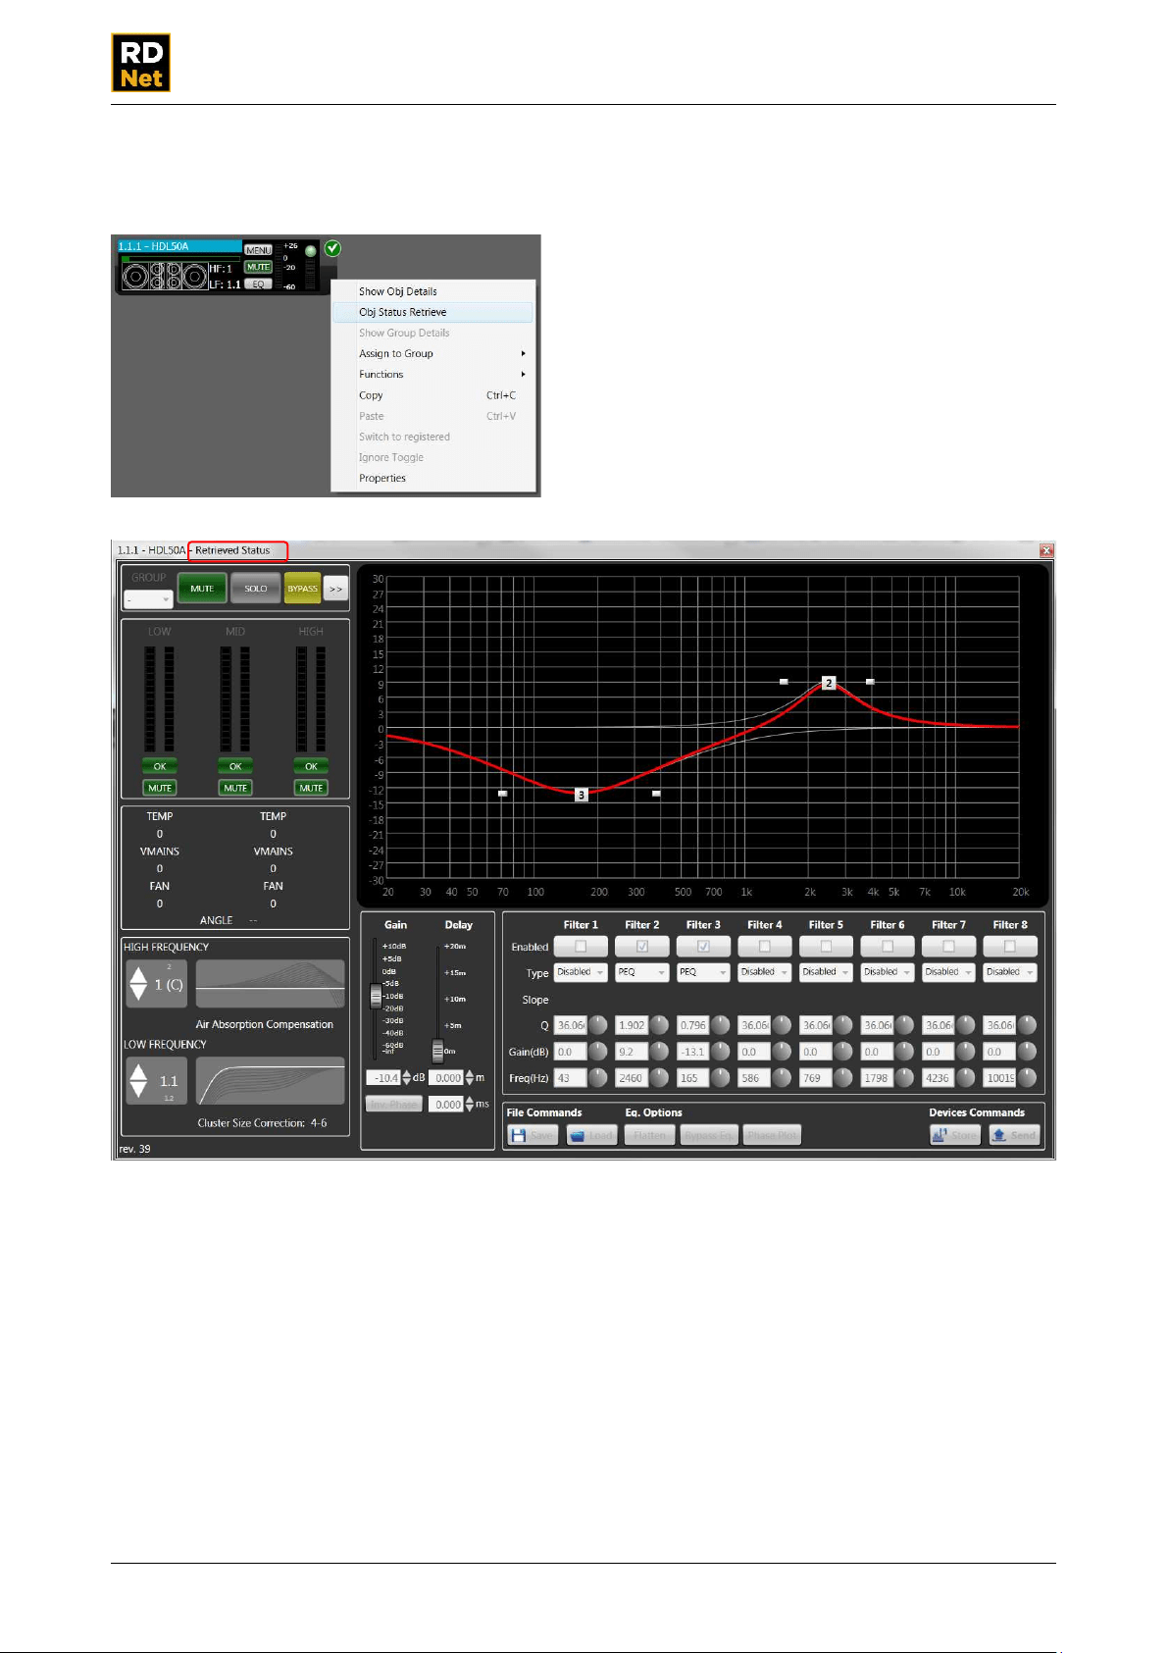Open the Functions submenu
The height and width of the screenshot is (1653, 1169).
[x=433, y=374]
